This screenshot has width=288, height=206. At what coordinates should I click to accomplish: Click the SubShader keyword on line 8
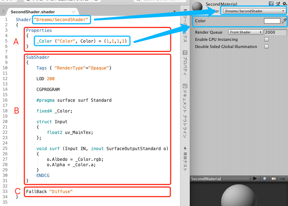pyautogui.click(x=38, y=57)
